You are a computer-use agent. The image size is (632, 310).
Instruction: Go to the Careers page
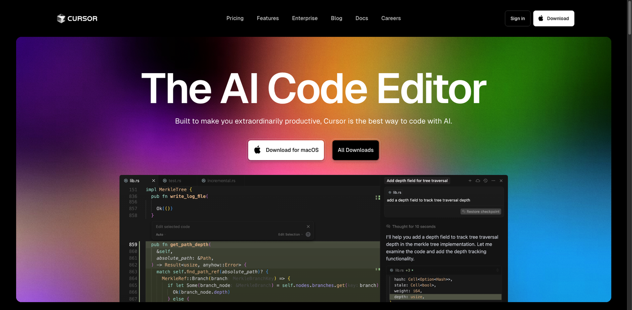click(x=391, y=18)
